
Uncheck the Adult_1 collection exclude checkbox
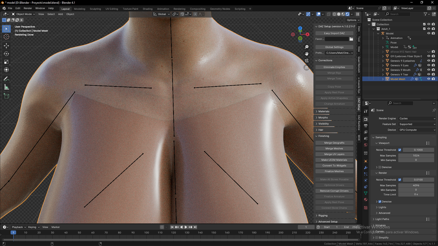(x=424, y=29)
